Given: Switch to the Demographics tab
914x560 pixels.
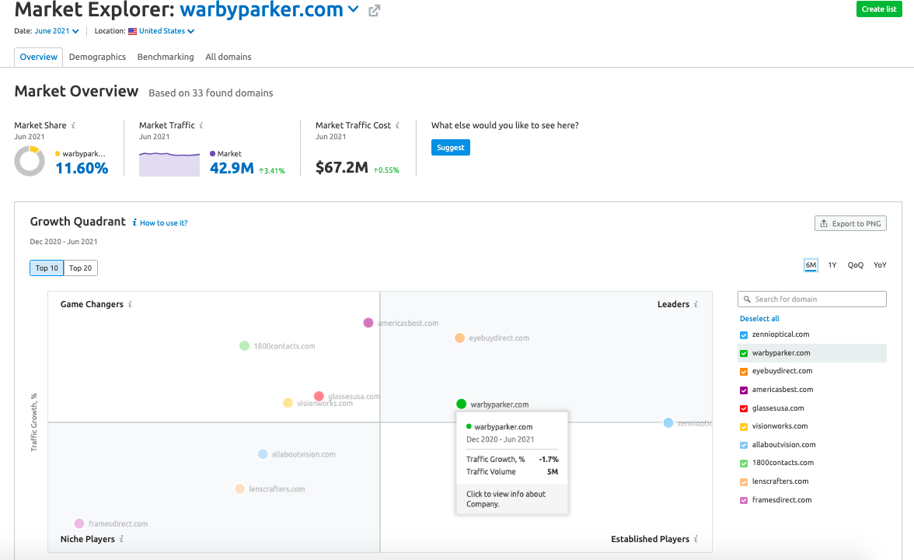Looking at the screenshot, I should coord(97,57).
